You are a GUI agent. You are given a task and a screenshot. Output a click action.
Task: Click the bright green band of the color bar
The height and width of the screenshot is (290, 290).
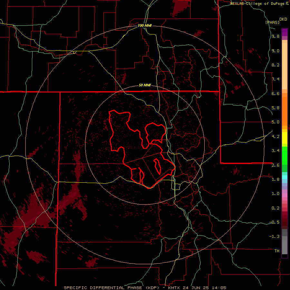(x=285, y=156)
